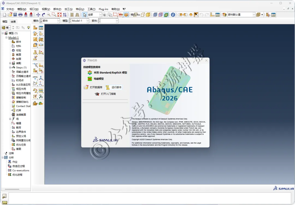Open the part defaults color dropdown

coord(241,15)
